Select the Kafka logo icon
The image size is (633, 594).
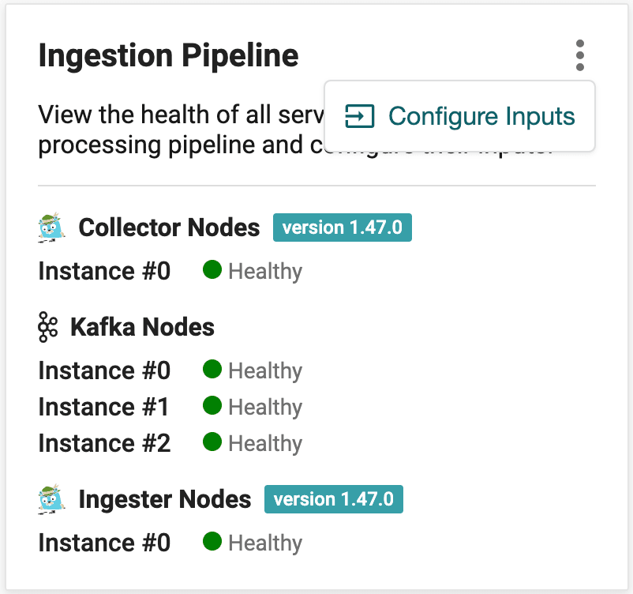(47, 326)
